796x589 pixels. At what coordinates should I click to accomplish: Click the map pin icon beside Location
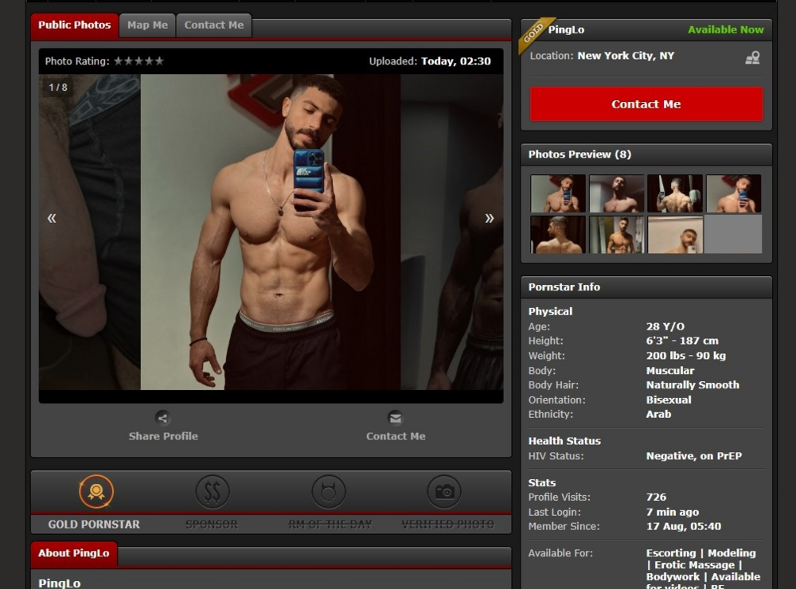click(752, 57)
